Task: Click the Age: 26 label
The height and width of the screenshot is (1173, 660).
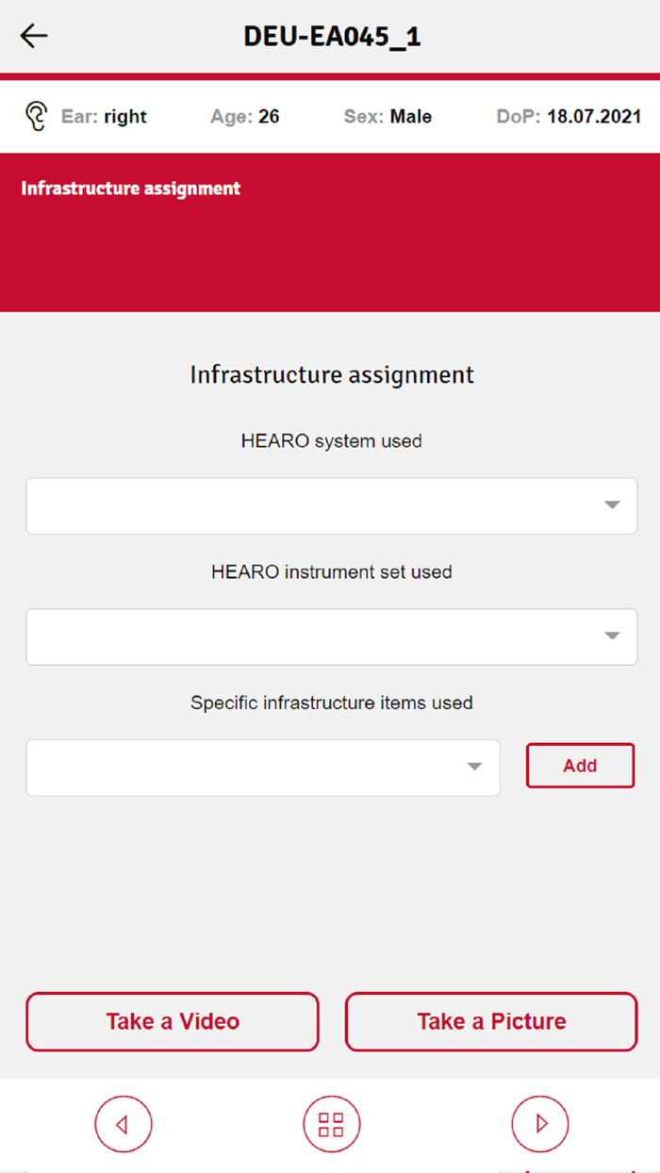Action: tap(245, 117)
